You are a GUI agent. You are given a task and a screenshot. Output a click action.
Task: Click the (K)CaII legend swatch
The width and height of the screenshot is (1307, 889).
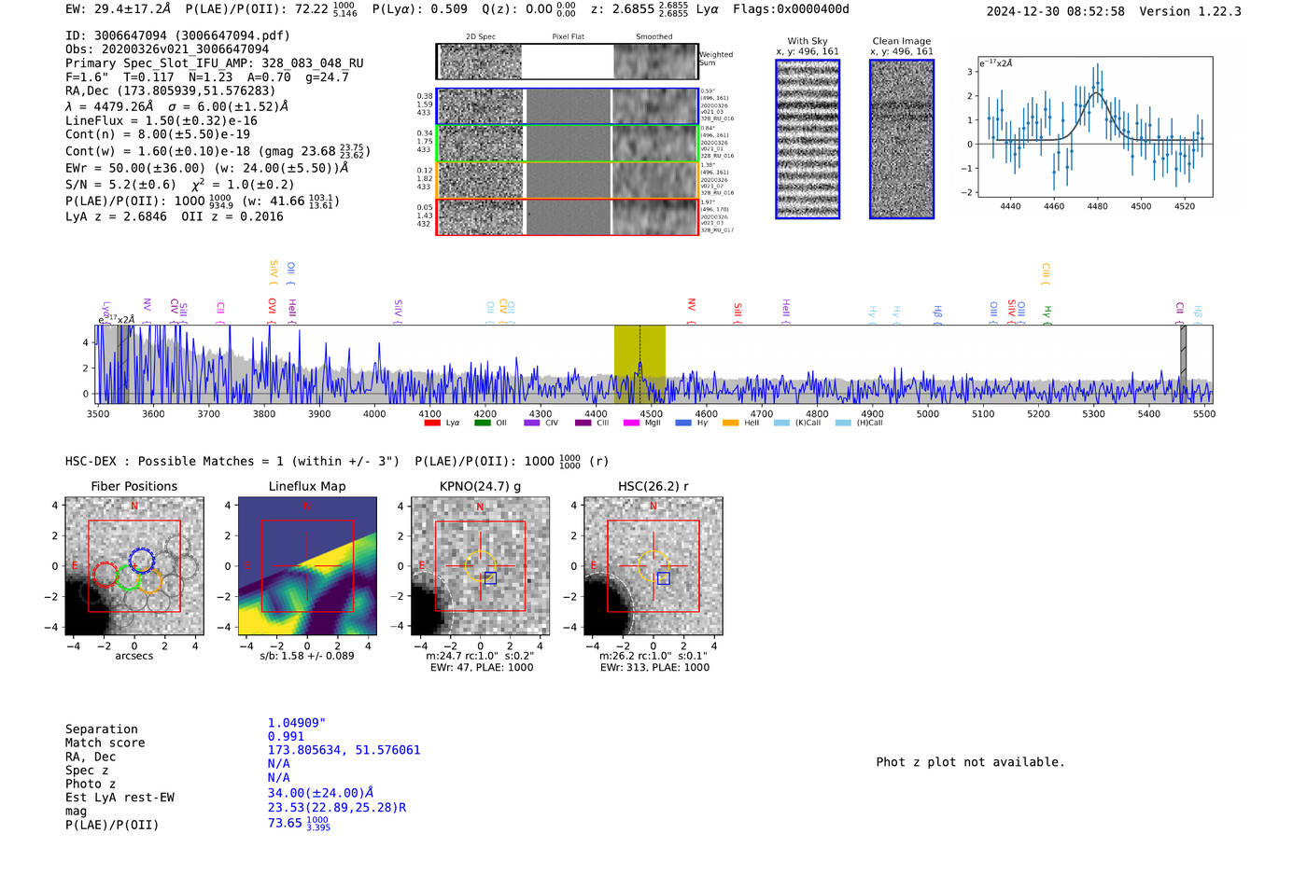coord(781,423)
